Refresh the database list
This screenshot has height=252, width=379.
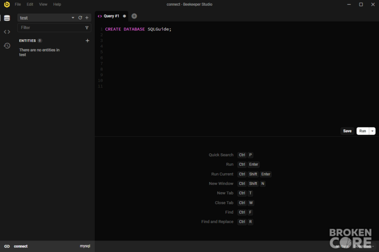[x=80, y=18]
